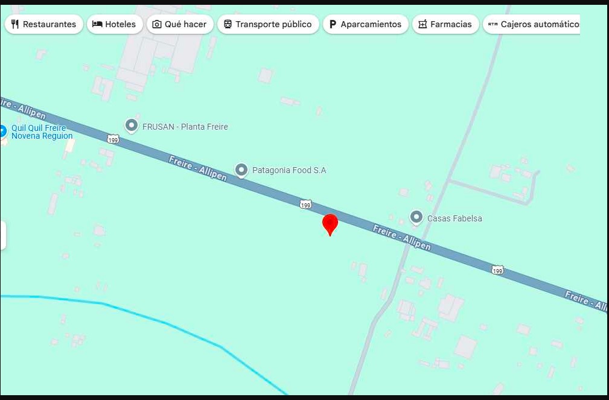Show nearby Restaurantes on the map
This screenshot has width=609, height=400.
coord(44,24)
